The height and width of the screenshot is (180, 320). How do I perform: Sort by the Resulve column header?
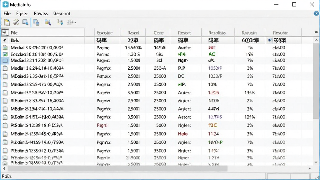tap(283, 32)
